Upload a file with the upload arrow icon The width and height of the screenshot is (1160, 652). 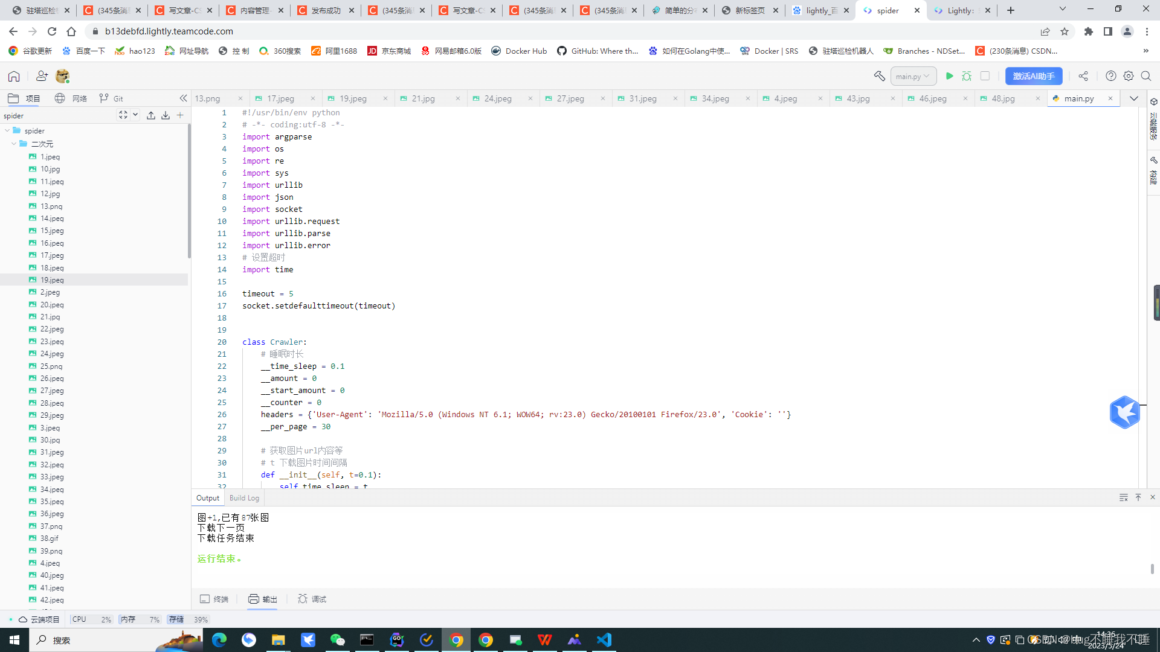(151, 115)
